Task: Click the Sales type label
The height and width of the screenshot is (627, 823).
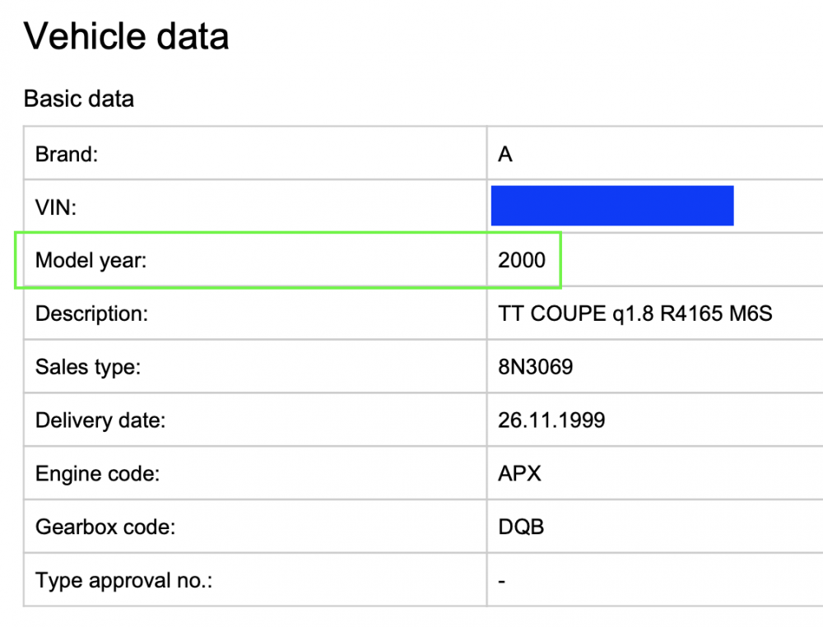Action: pyautogui.click(x=88, y=367)
